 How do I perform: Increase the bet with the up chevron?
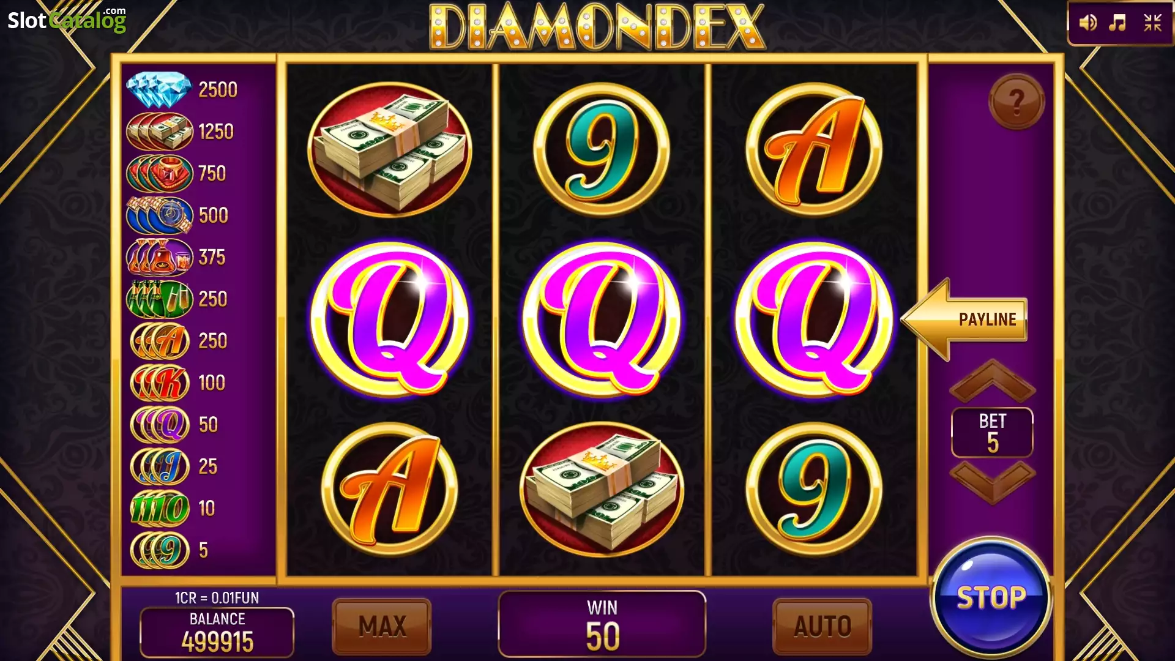(992, 379)
